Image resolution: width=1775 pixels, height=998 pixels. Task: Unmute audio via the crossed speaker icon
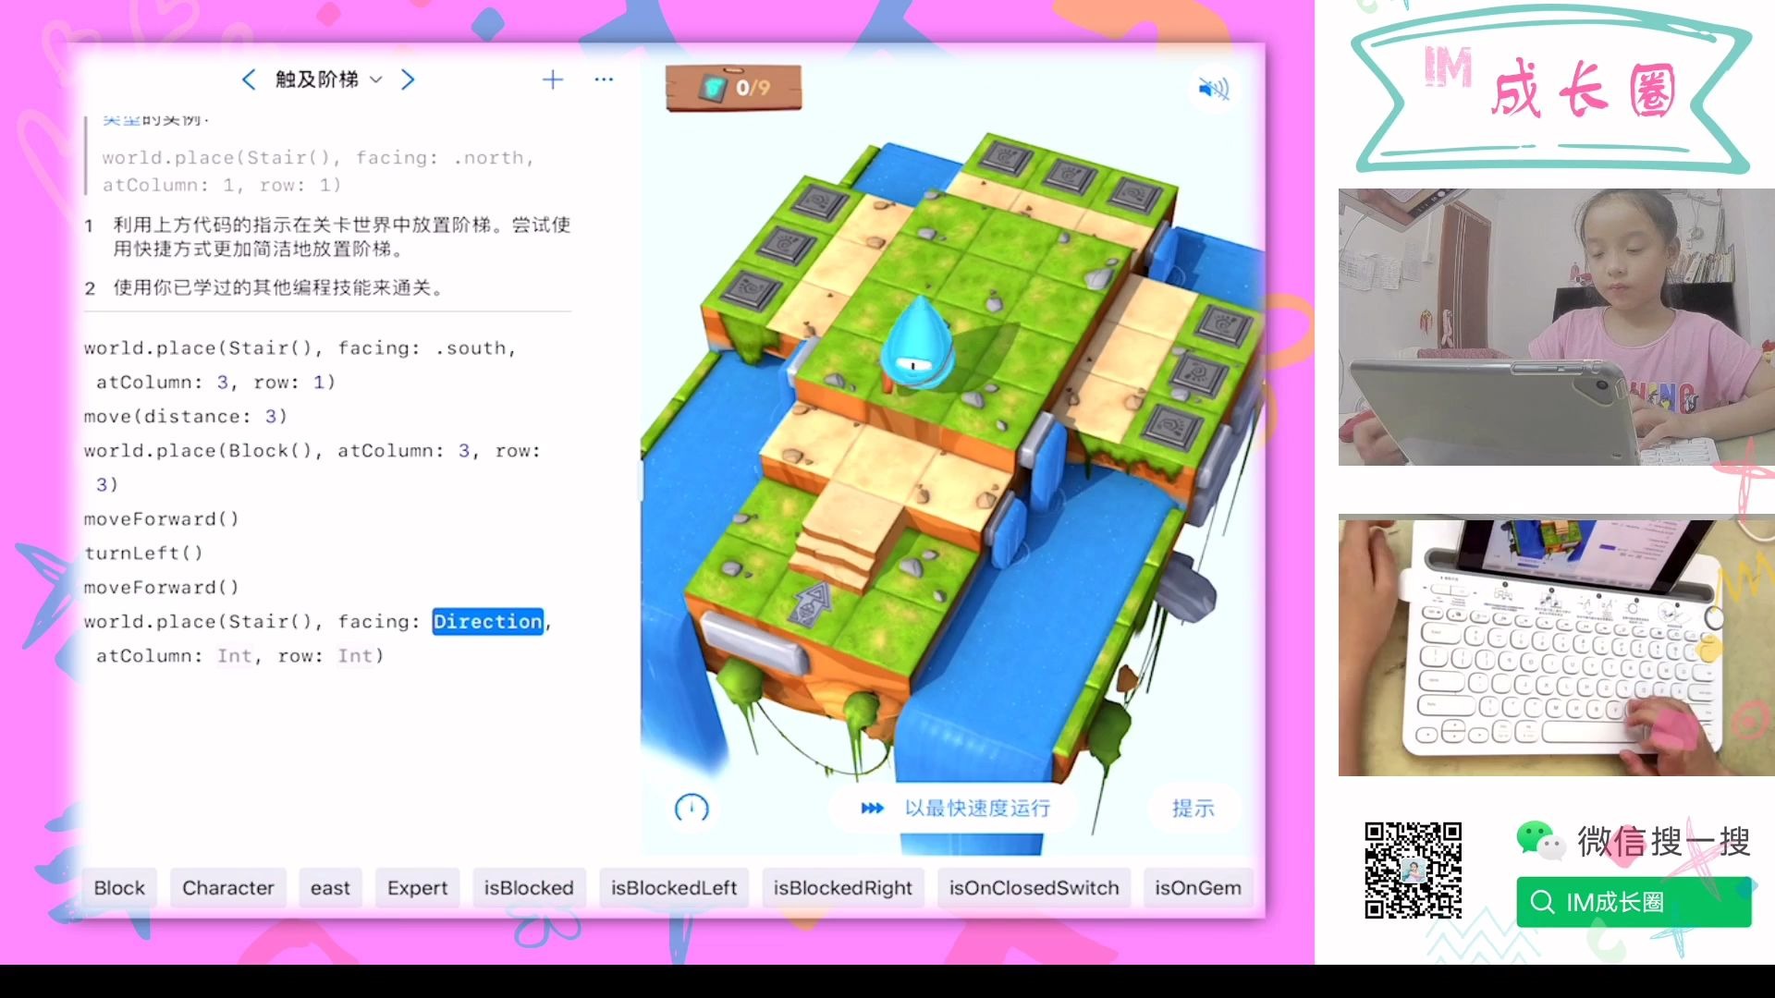[x=1212, y=89]
